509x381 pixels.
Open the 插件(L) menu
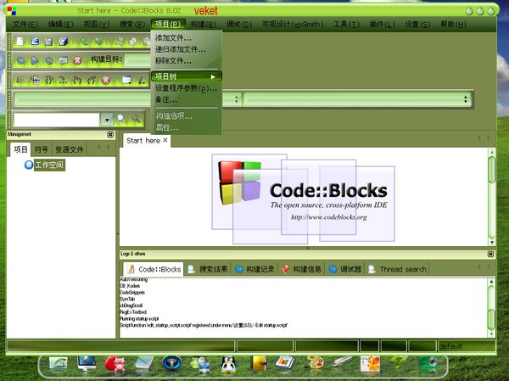click(x=382, y=25)
